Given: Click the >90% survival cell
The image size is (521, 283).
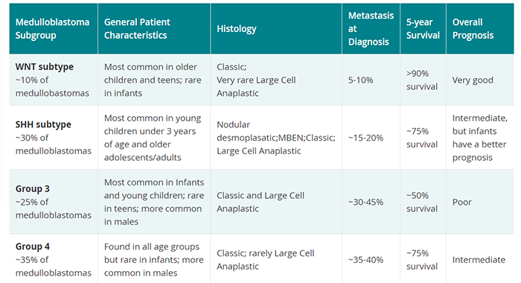Looking at the screenshot, I should (x=423, y=80).
